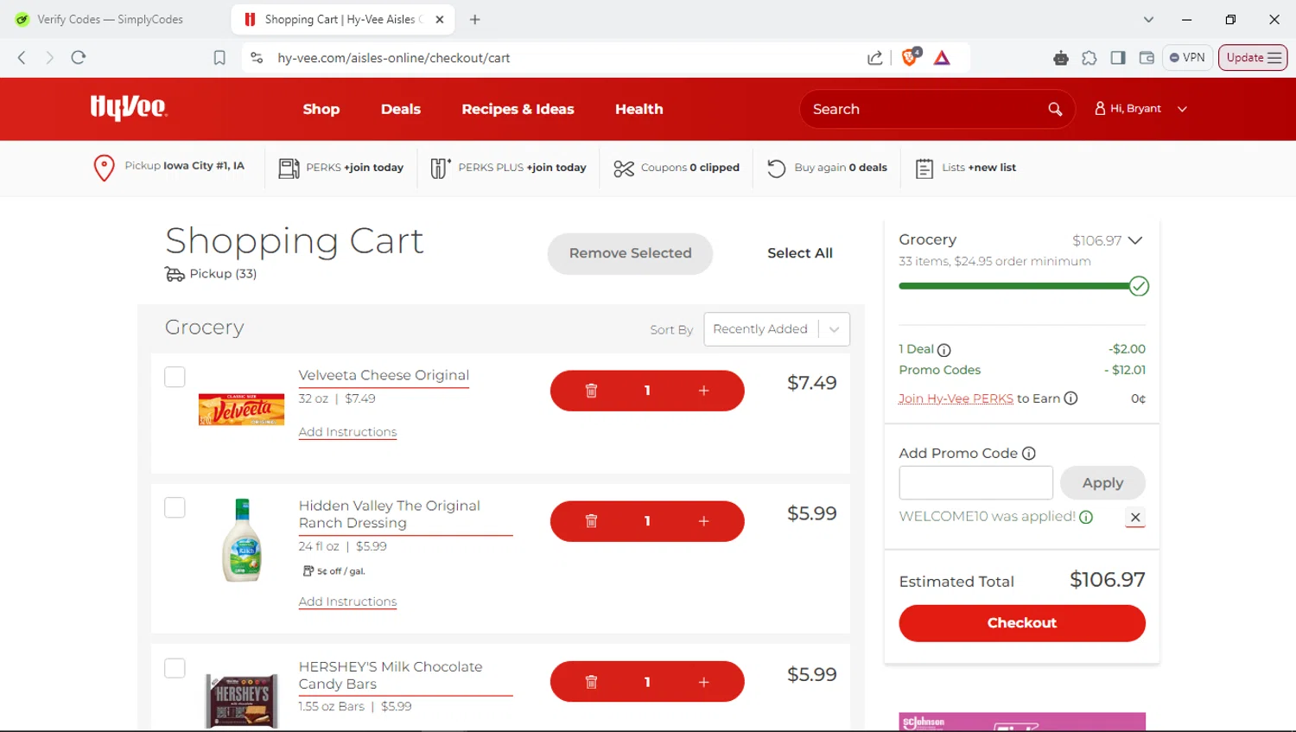
Task: Click Select All
Action: (x=800, y=253)
